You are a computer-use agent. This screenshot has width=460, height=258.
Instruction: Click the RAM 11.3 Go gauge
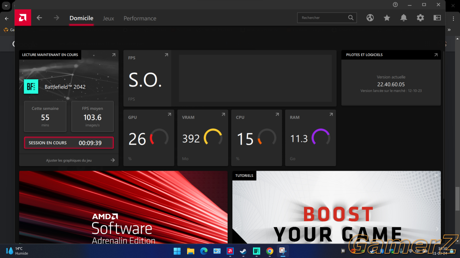click(321, 138)
